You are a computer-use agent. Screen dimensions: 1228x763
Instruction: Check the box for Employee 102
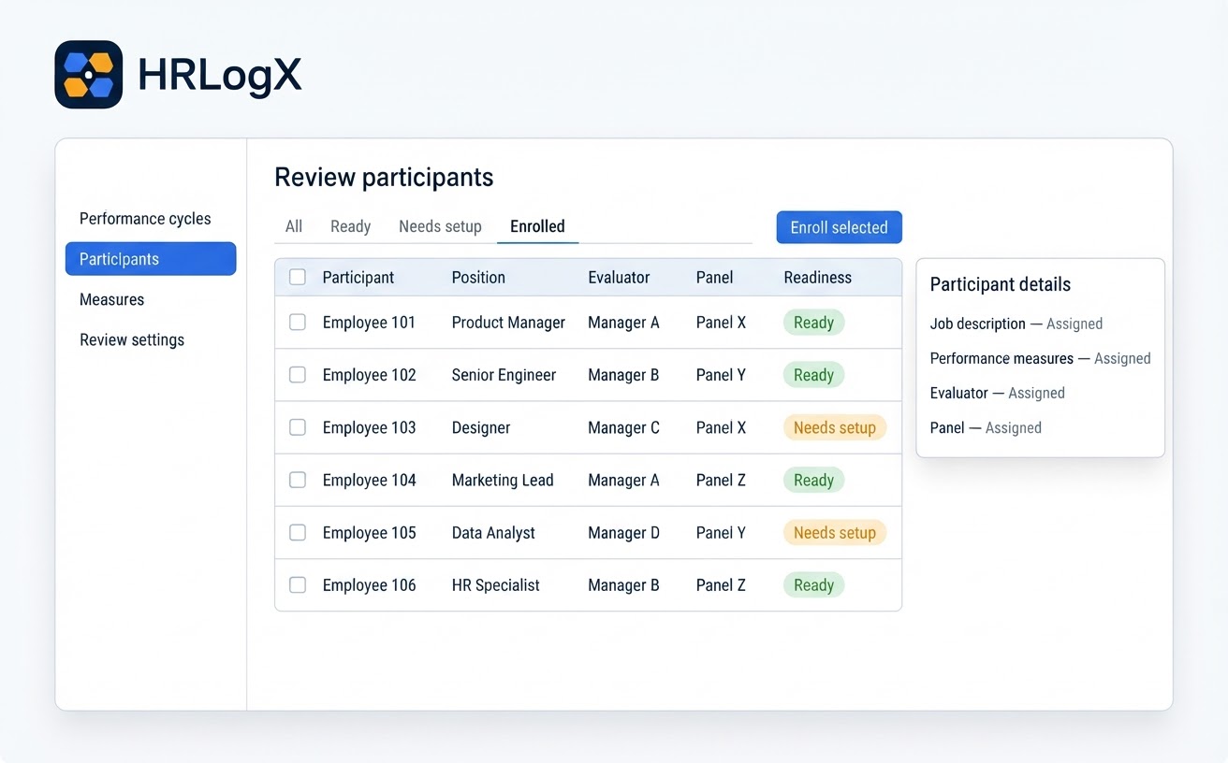(298, 374)
